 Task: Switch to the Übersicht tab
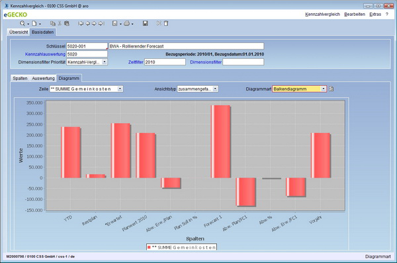click(19, 32)
